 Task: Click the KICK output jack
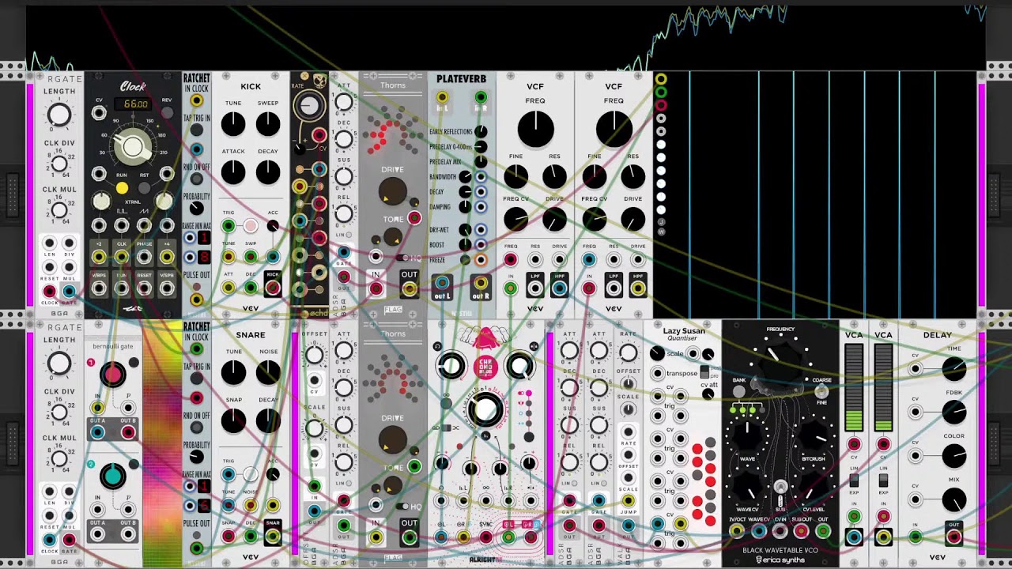[273, 288]
